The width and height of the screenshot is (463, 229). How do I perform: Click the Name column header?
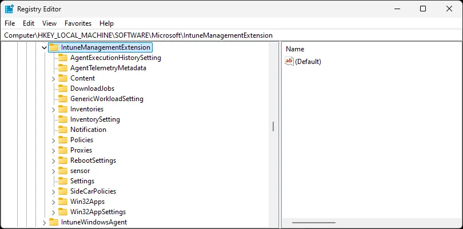(295, 49)
